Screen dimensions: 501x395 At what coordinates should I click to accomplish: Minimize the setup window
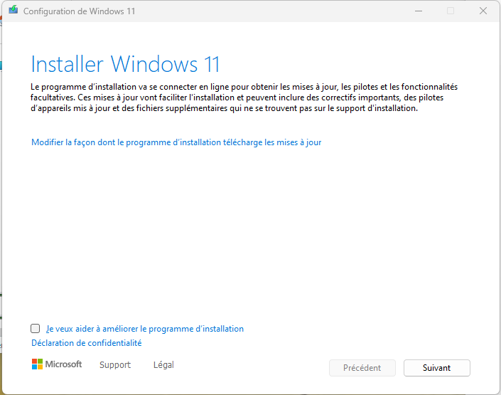coord(419,11)
